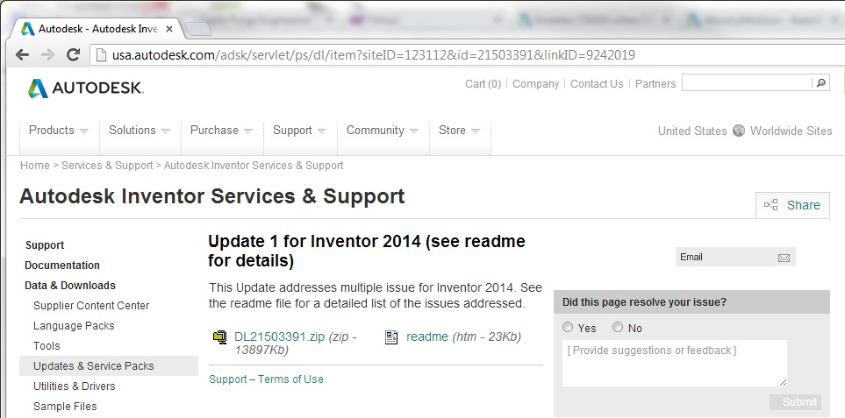Screen dimensions: 845x418
Task: Click the Share button
Action: coord(792,205)
